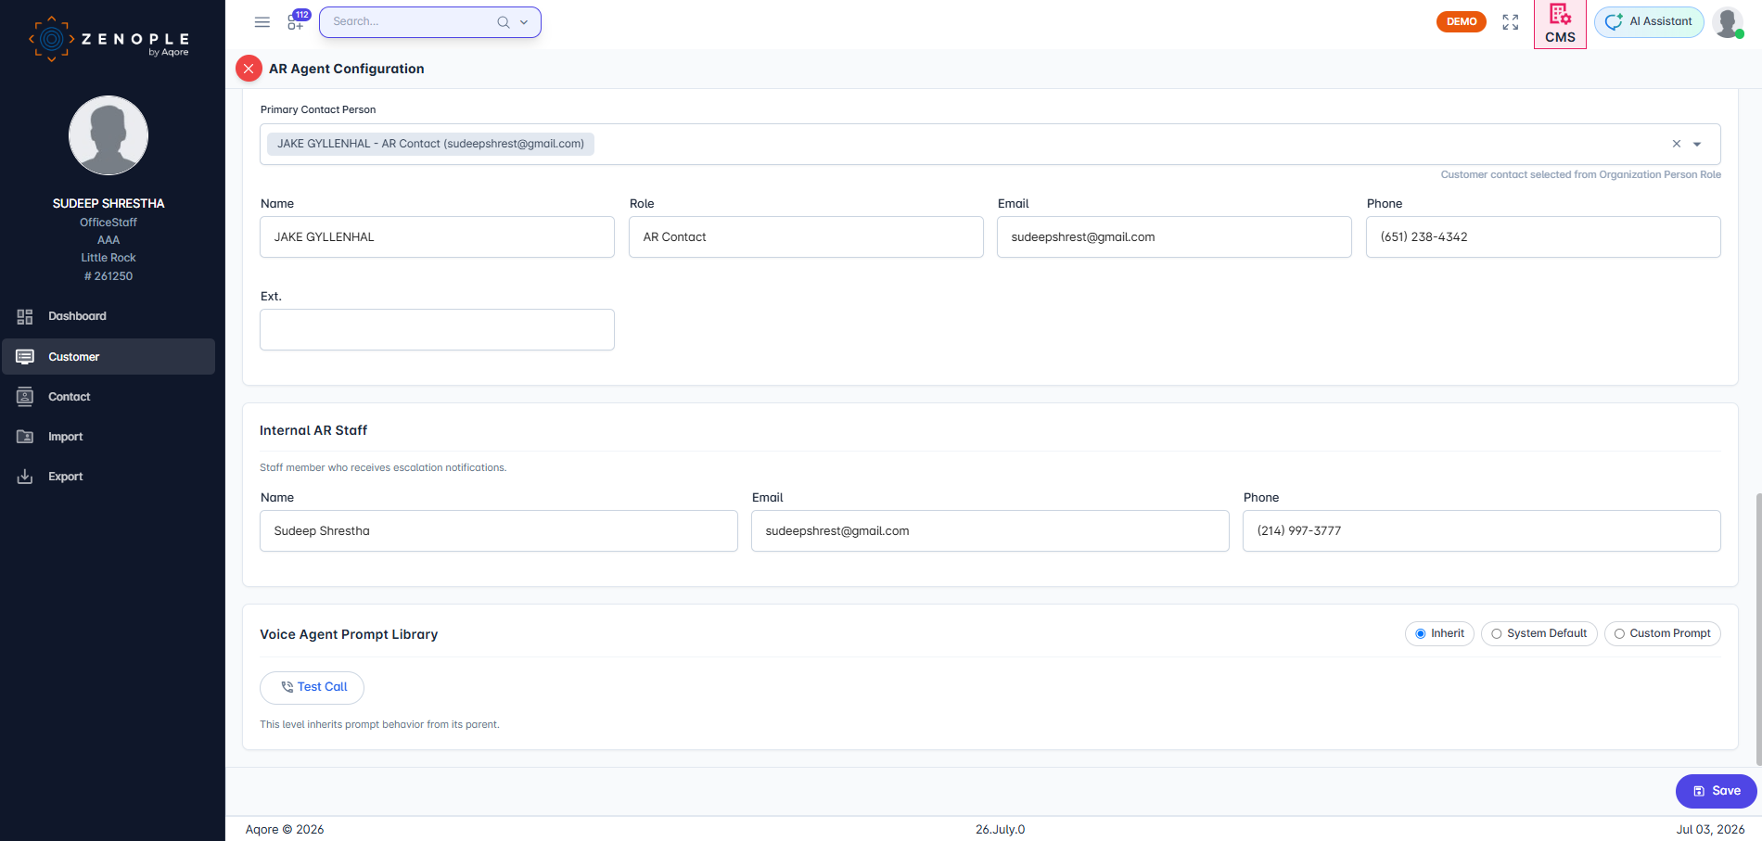The image size is (1762, 841).
Task: Select the Custom Prompt radio option
Action: click(1662, 633)
